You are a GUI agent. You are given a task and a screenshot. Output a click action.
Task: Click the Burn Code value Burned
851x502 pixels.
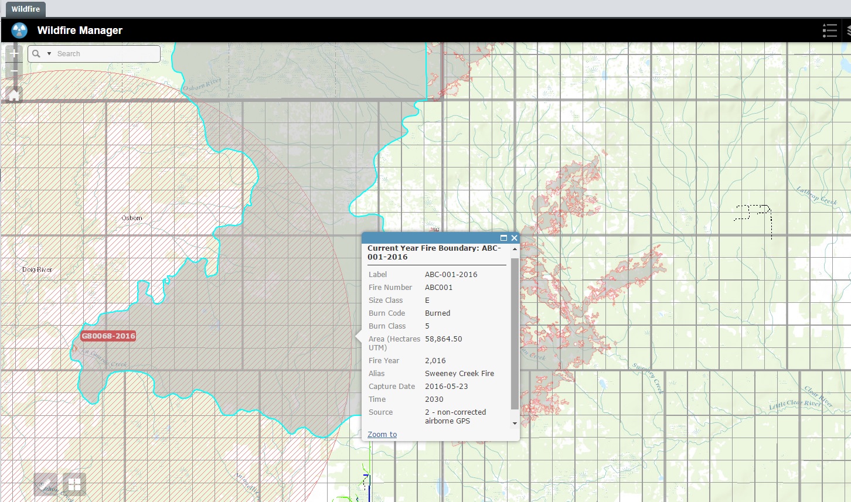click(438, 313)
